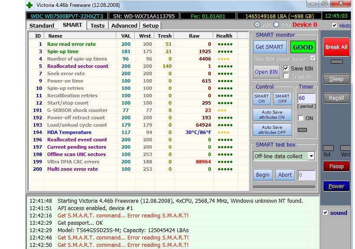Screen dimensions: 355x249
Task: Click the Wrst column header
Action: tap(145, 36)
